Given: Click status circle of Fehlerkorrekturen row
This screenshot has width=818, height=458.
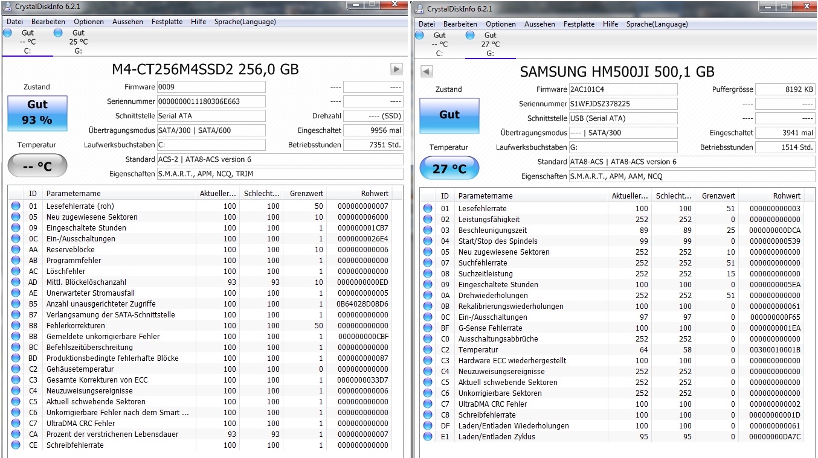Looking at the screenshot, I should coord(16,326).
